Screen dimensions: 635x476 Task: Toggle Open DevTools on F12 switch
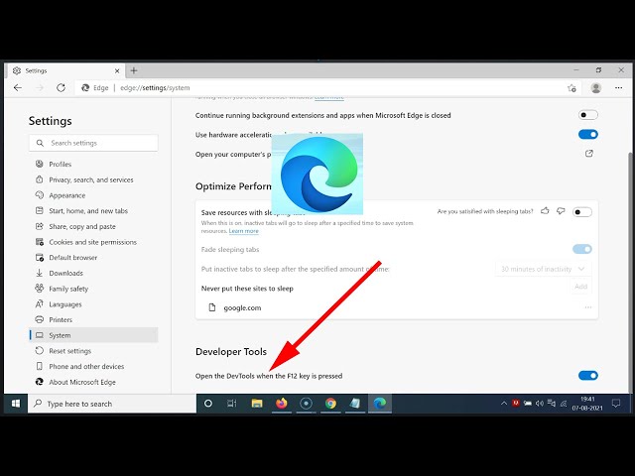click(x=588, y=376)
